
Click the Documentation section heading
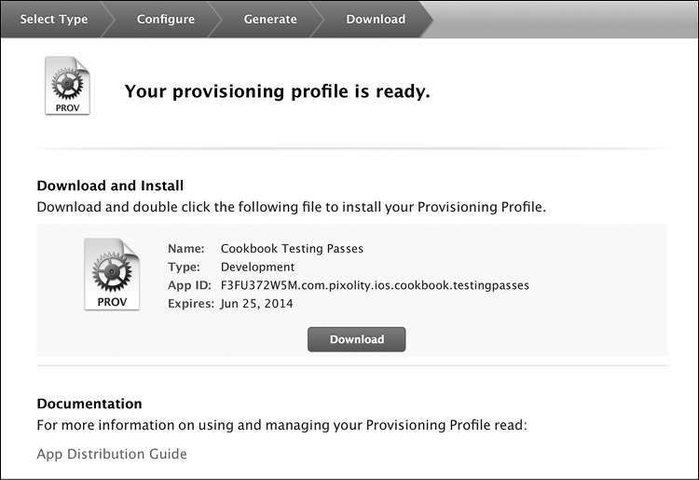(x=89, y=404)
